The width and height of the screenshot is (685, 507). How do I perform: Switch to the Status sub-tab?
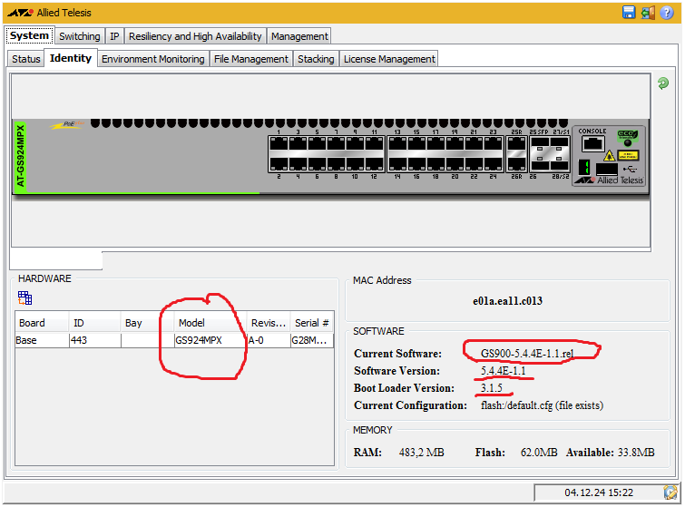[25, 59]
